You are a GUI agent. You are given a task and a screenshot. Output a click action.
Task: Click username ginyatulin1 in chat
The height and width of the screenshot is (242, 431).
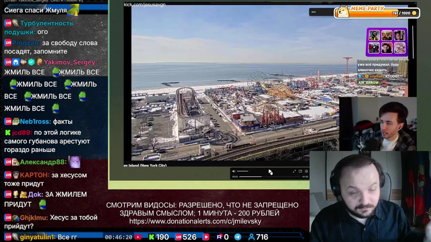38,237
